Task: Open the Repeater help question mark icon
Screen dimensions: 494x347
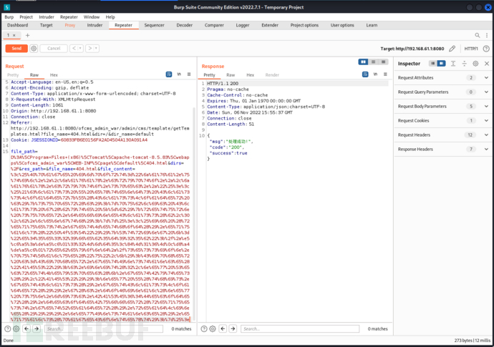Action: click(488, 49)
